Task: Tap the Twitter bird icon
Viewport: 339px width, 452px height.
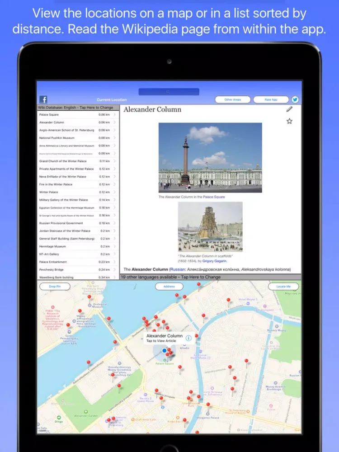Action: 295,99
